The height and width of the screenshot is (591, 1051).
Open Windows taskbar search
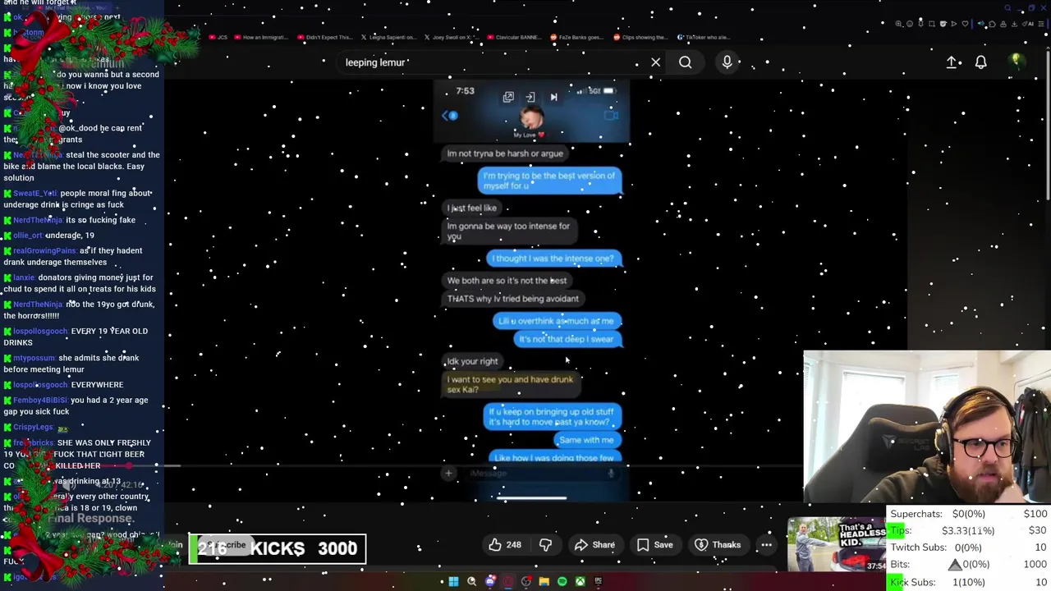[471, 581]
